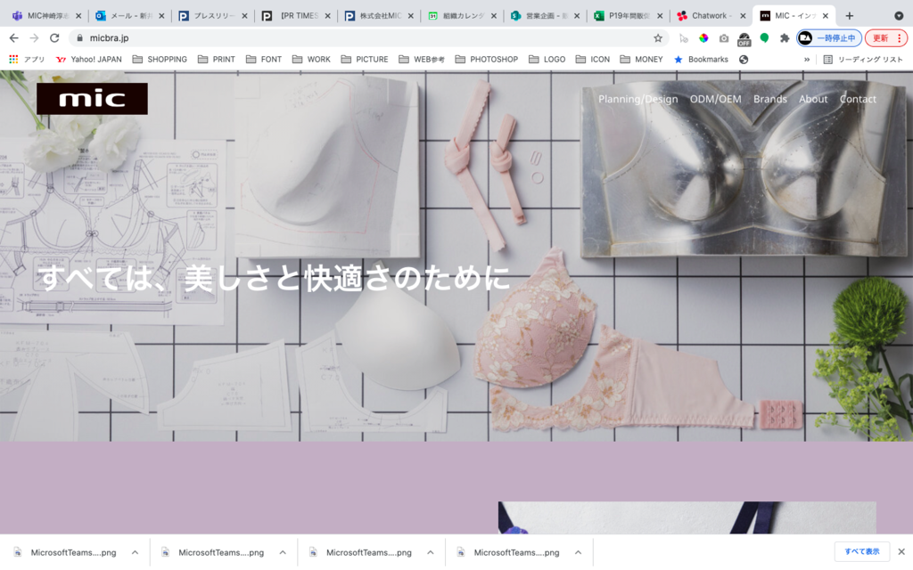Image resolution: width=913 pixels, height=570 pixels.
Task: Expand options for the second MicrosoftTeams download
Action: (283, 552)
